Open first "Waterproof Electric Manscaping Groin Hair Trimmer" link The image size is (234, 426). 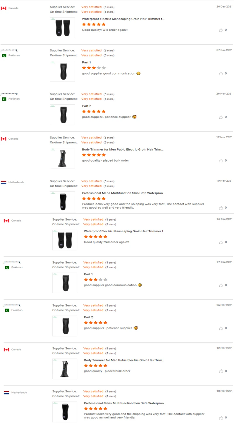(x=123, y=19)
